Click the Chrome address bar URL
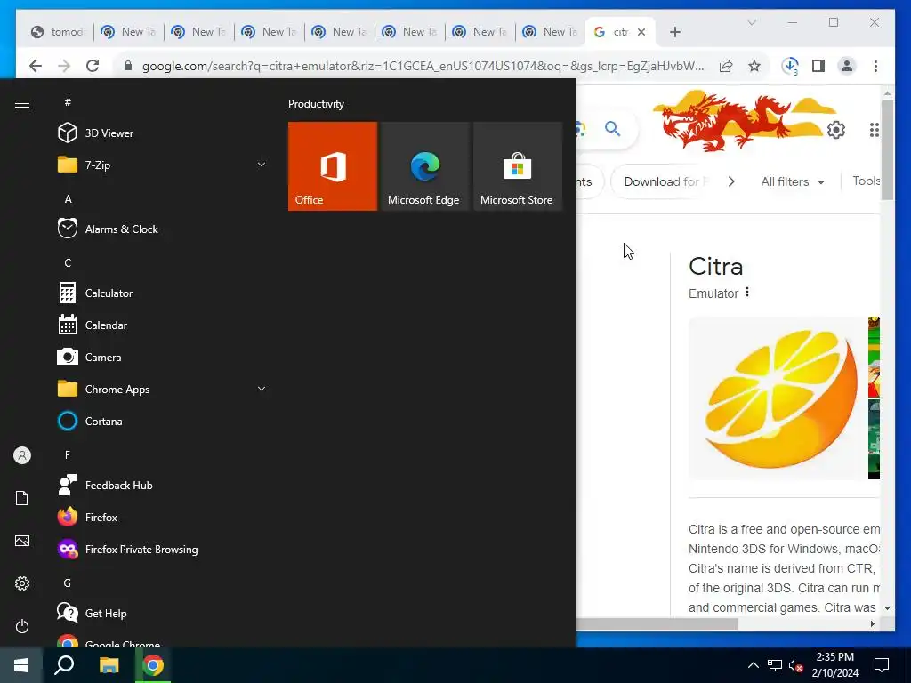The image size is (911, 683). [423, 66]
